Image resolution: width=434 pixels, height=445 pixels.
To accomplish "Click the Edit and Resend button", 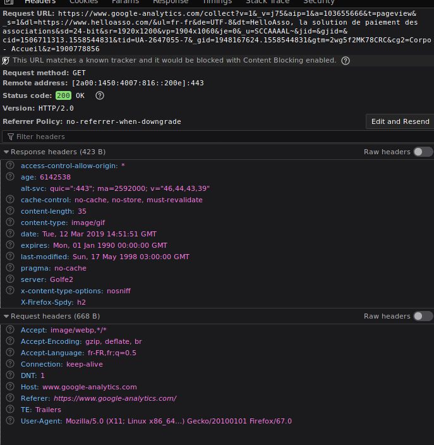I will (x=400, y=121).
